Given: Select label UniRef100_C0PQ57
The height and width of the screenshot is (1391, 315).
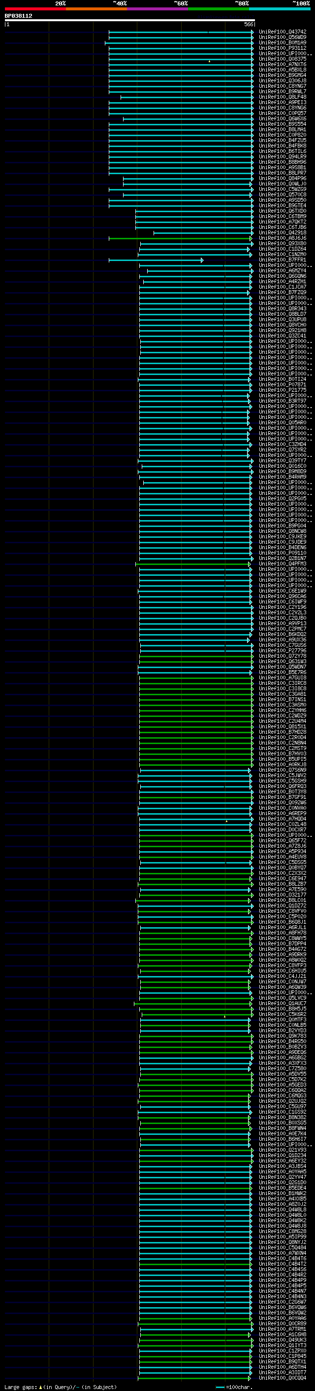Looking at the screenshot, I should 283,113.
